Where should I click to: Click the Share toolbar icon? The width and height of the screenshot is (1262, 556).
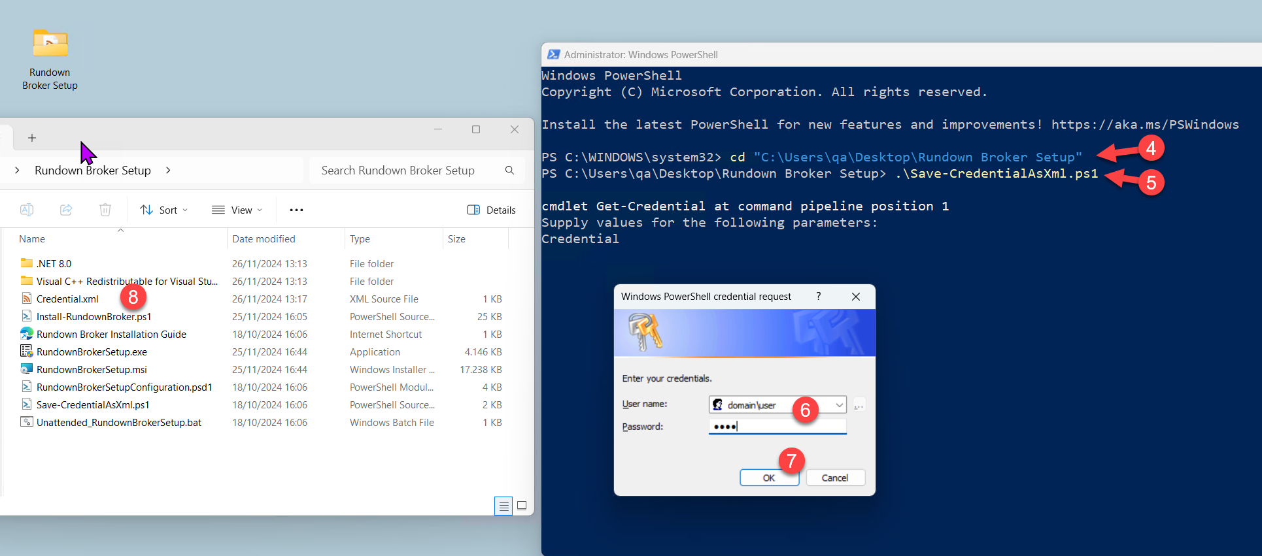pos(66,210)
